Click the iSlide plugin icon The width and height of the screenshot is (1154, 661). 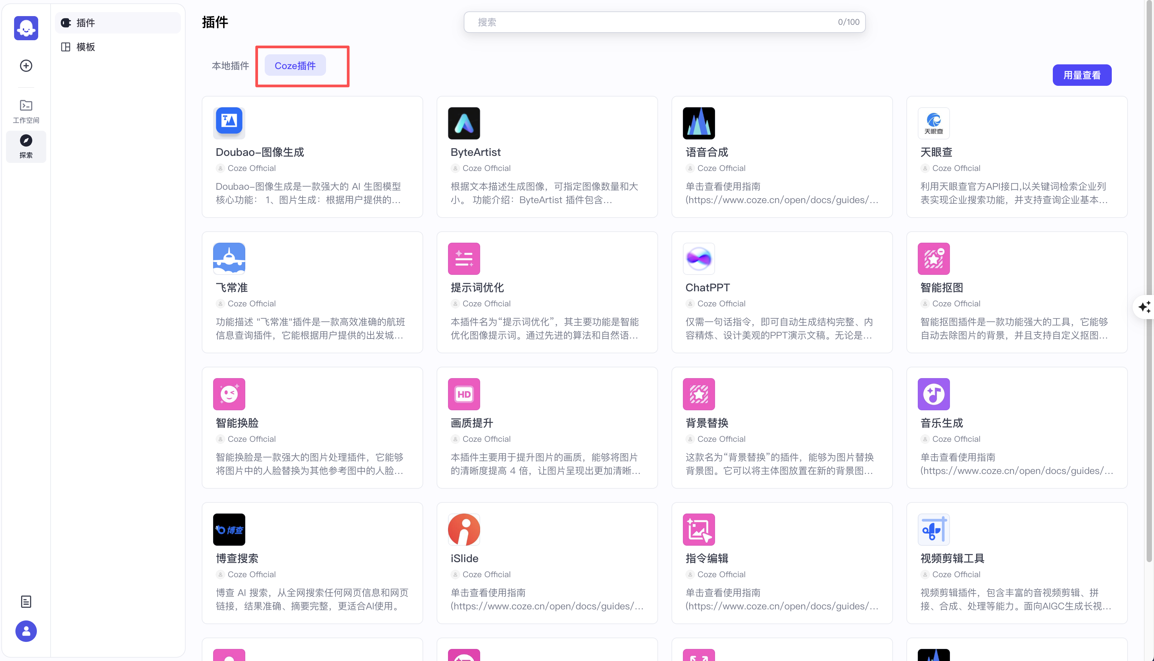coord(464,529)
